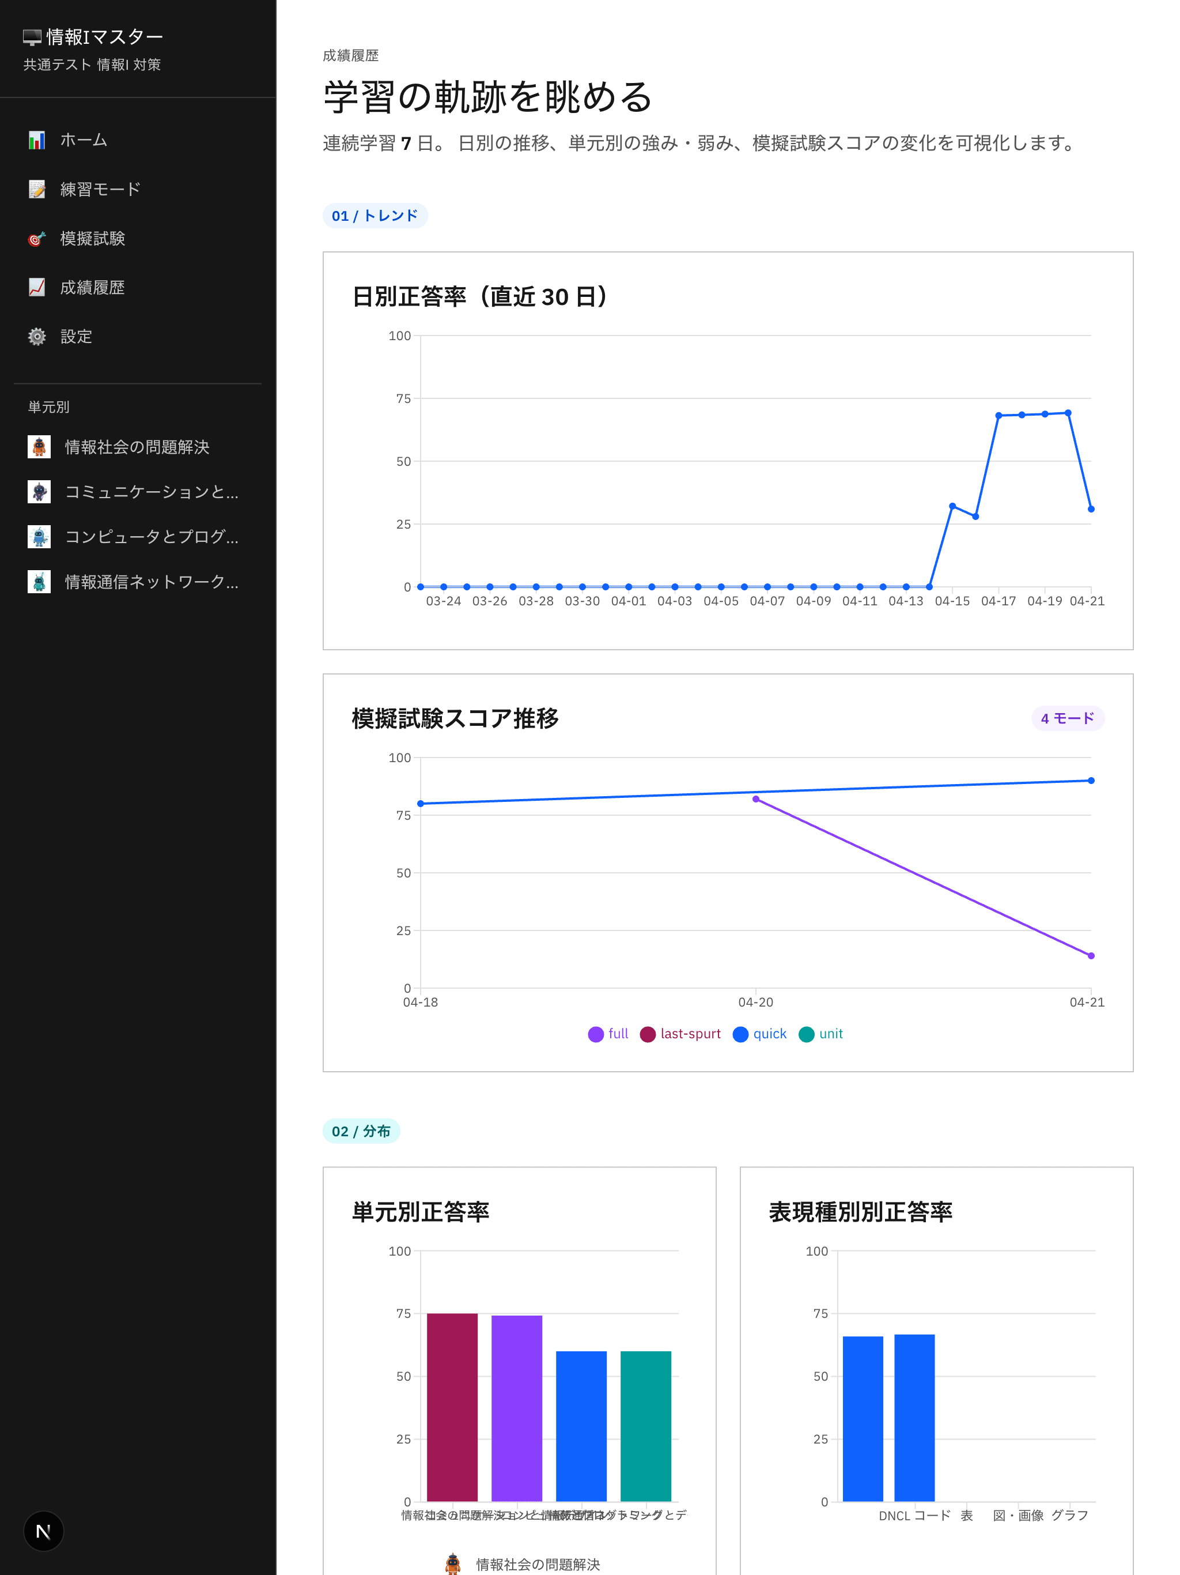The image size is (1180, 1575).
Task: Select the ホーム icon in the sidebar
Action: [37, 140]
